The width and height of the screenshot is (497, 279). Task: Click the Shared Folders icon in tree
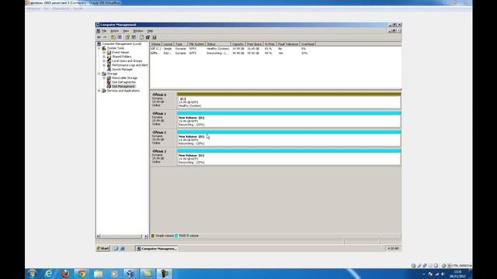[109, 57]
